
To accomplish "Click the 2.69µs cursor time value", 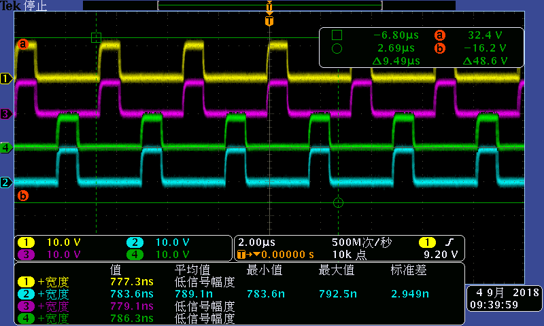I will click(396, 48).
